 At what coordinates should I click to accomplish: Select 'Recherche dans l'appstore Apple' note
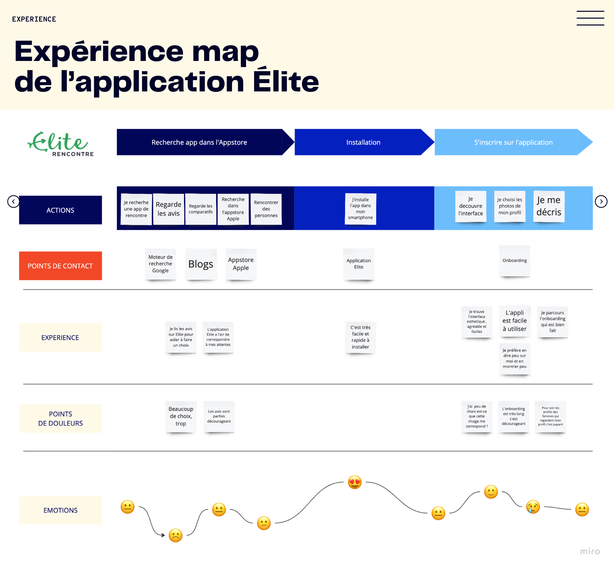233,209
